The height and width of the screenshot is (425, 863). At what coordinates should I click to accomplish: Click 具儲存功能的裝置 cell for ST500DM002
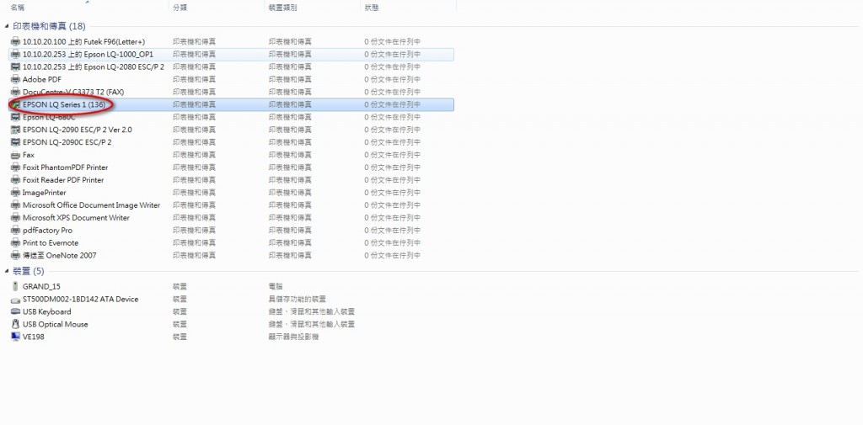297,299
